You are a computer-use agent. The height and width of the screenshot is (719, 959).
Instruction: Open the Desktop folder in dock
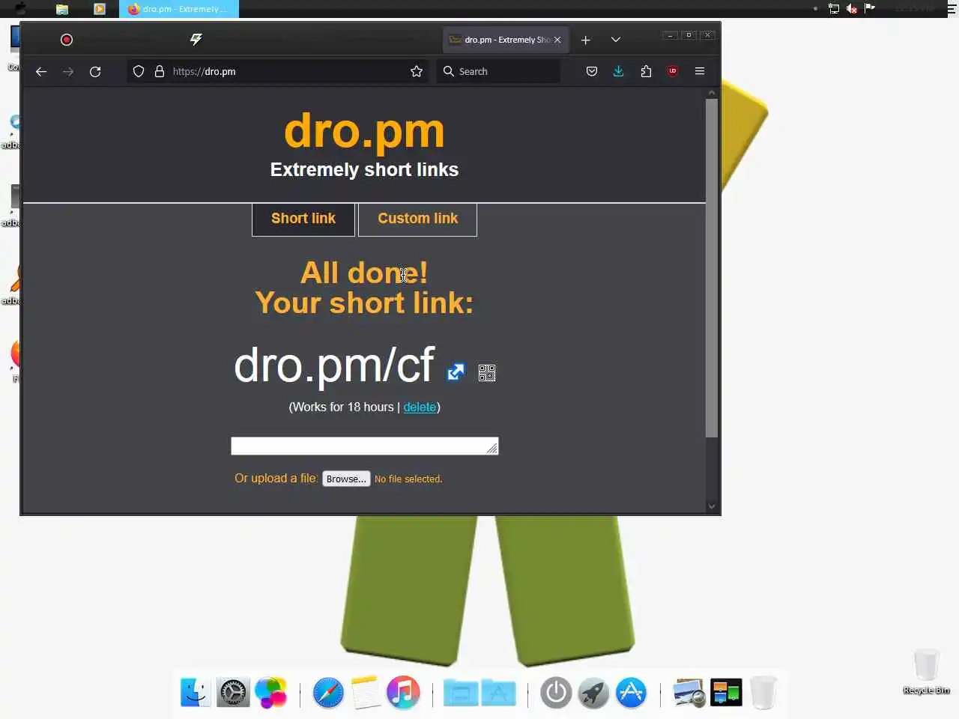[x=461, y=693]
